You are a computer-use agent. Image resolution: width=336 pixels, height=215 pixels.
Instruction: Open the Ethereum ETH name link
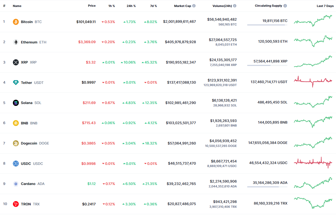[x=34, y=42]
